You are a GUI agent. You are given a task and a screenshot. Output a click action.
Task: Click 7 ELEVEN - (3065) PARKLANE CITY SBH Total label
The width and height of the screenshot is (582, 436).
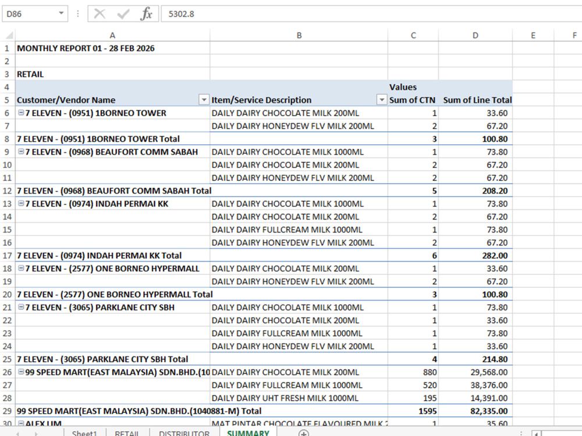point(112,359)
